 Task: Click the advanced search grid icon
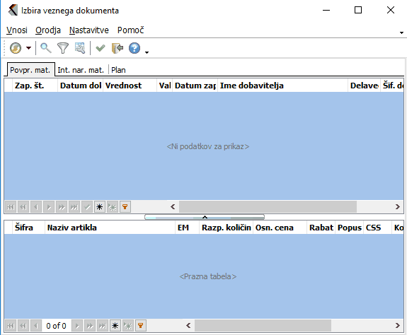[80, 48]
